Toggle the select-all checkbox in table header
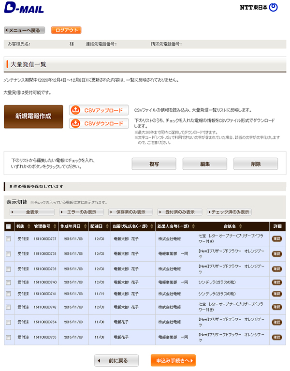290x371 pixels. point(9,226)
